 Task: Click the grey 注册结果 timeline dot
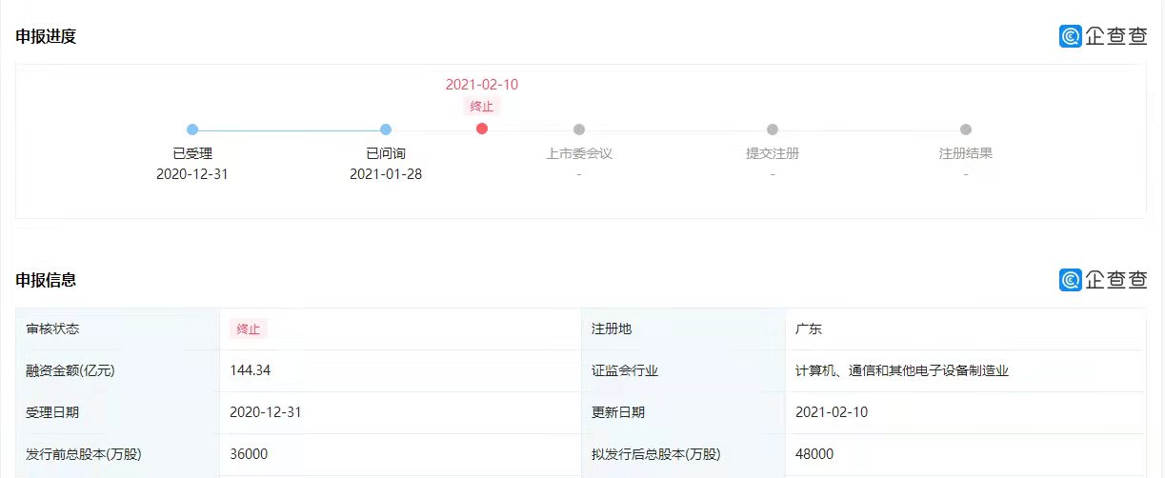966,129
